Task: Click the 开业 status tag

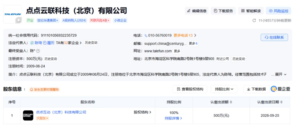Action: click(x=30, y=20)
